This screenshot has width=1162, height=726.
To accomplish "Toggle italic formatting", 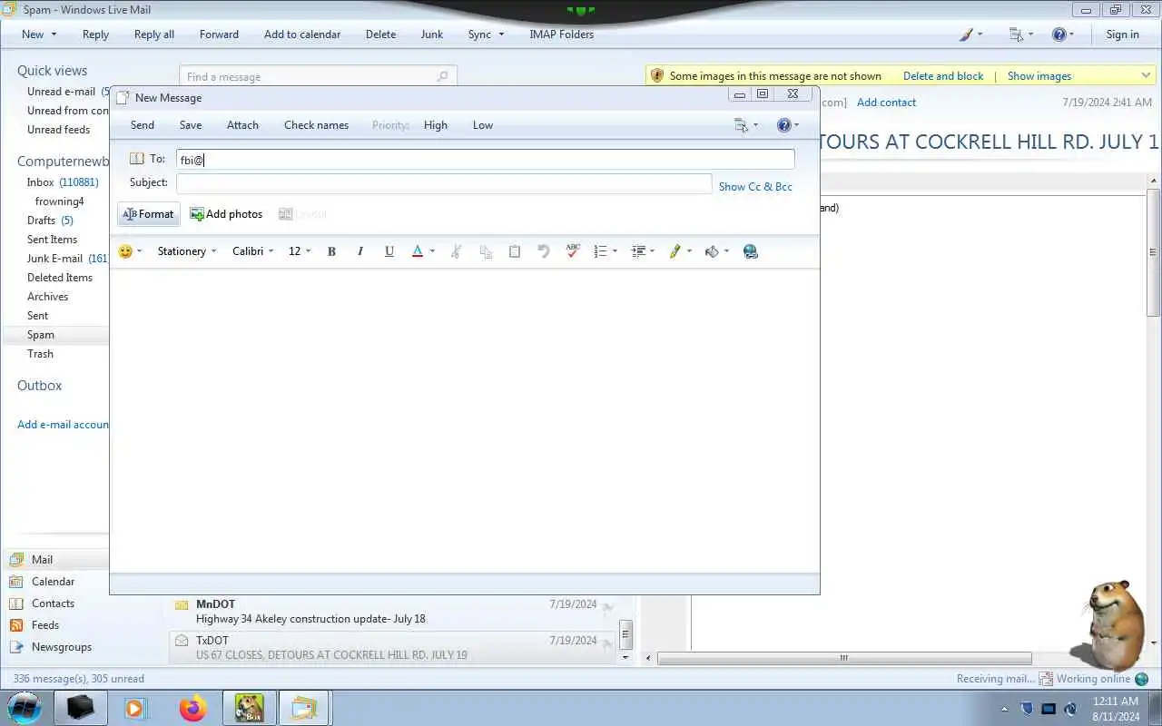I will tap(360, 251).
